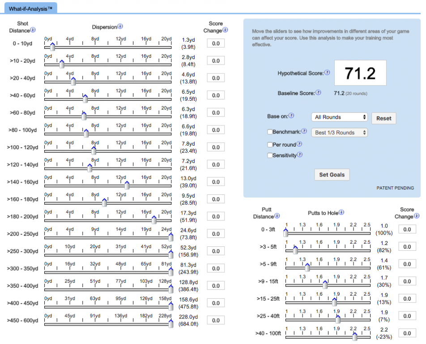This screenshot has height=344, width=426.
Task: Click the Score Change field for >100 - 120yd
Action: point(216,147)
